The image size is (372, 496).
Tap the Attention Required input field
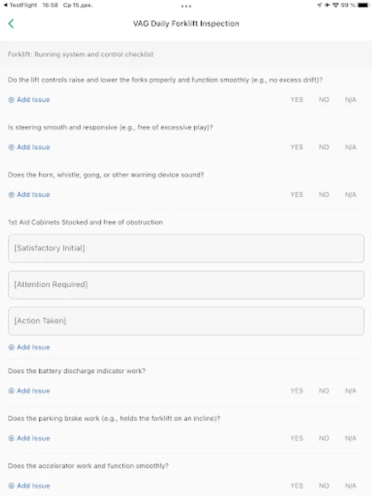(x=186, y=284)
